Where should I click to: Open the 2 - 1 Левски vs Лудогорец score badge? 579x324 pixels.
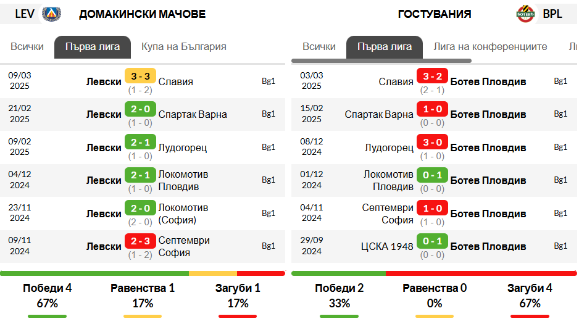(x=140, y=142)
